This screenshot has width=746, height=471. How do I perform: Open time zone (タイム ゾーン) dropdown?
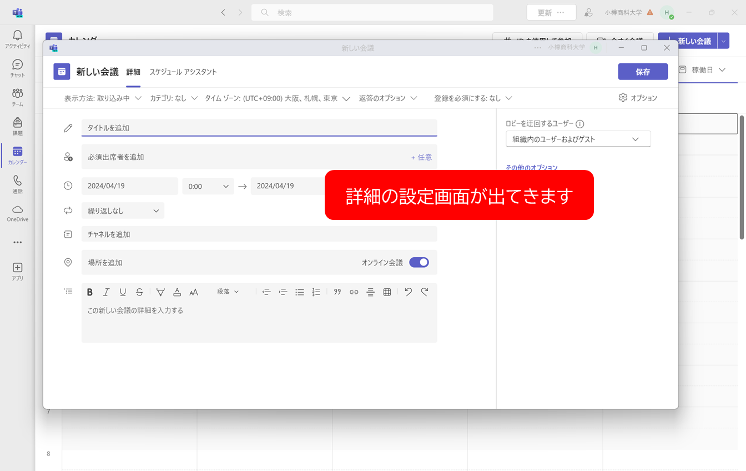[x=278, y=98]
